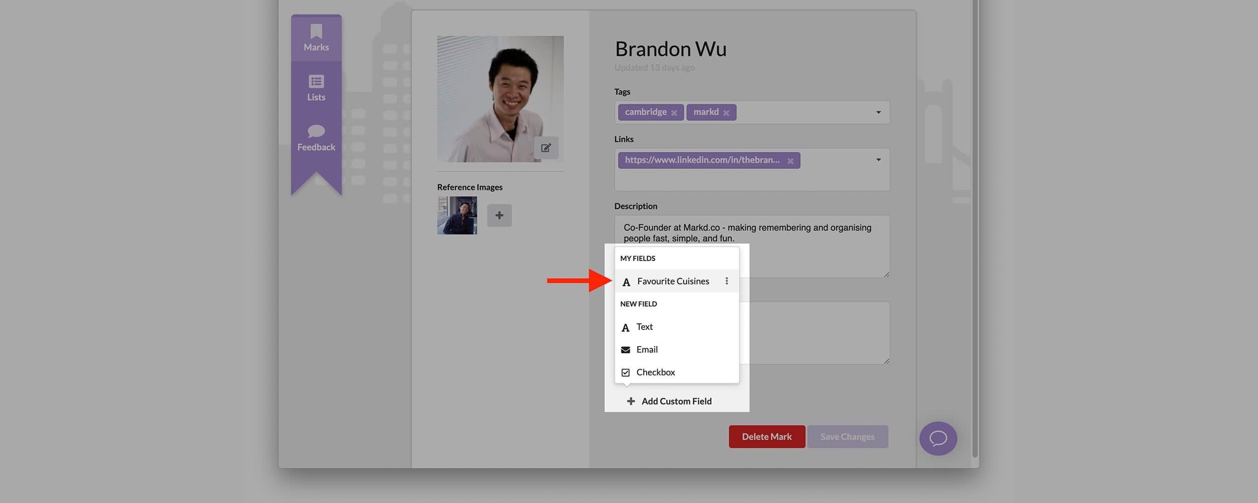Screen dimensions: 1258x503
Task: Add a new reference image with plus icon
Action: [x=499, y=215]
